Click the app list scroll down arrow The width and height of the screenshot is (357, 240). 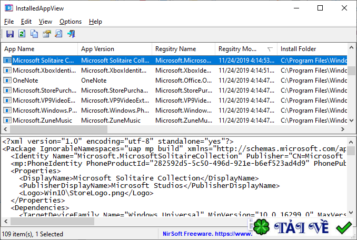point(352,121)
